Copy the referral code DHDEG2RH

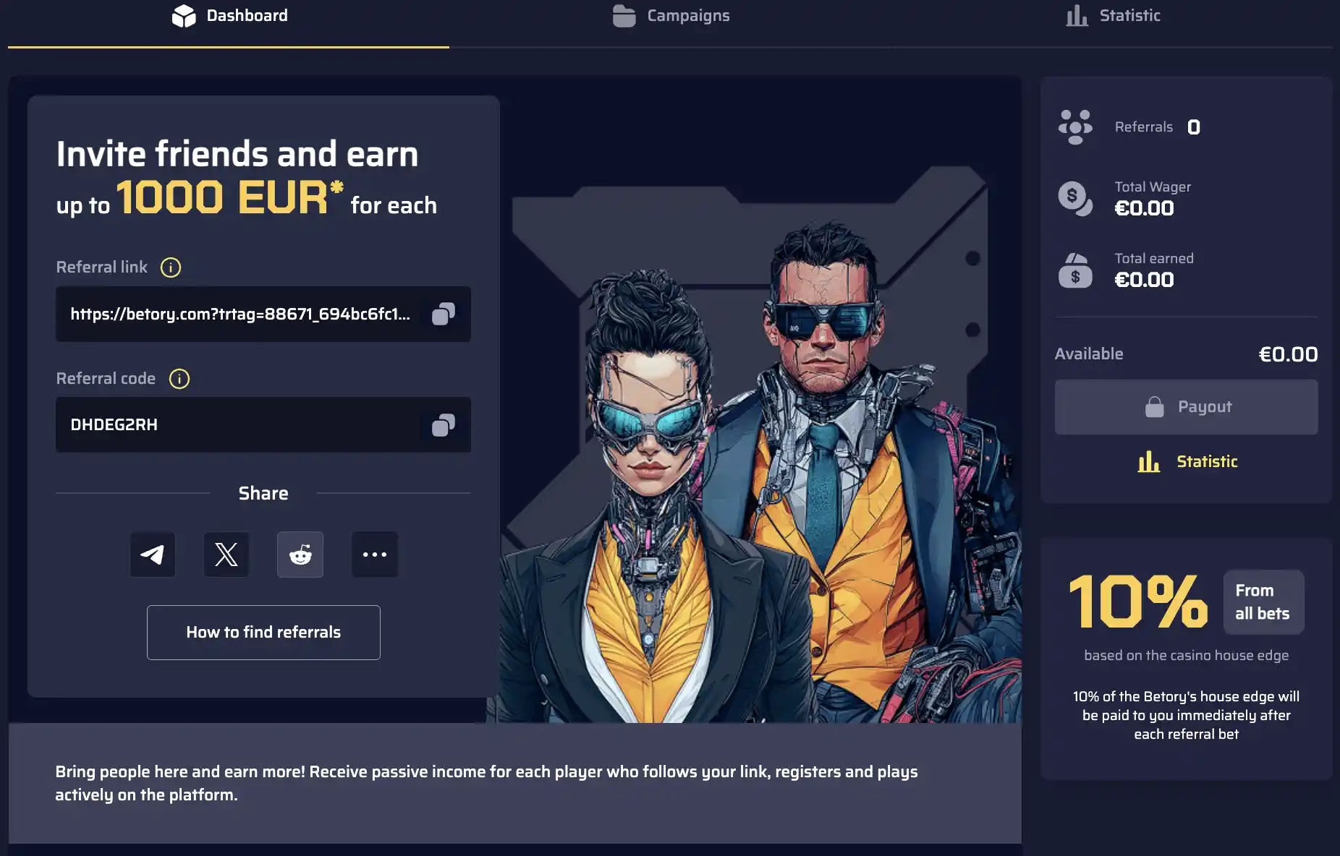443,425
